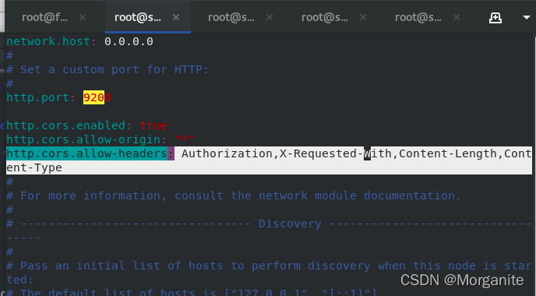Switch to the fourth terminal tab
Screen dimensions: 536x296
pyautogui.click(x=324, y=17)
